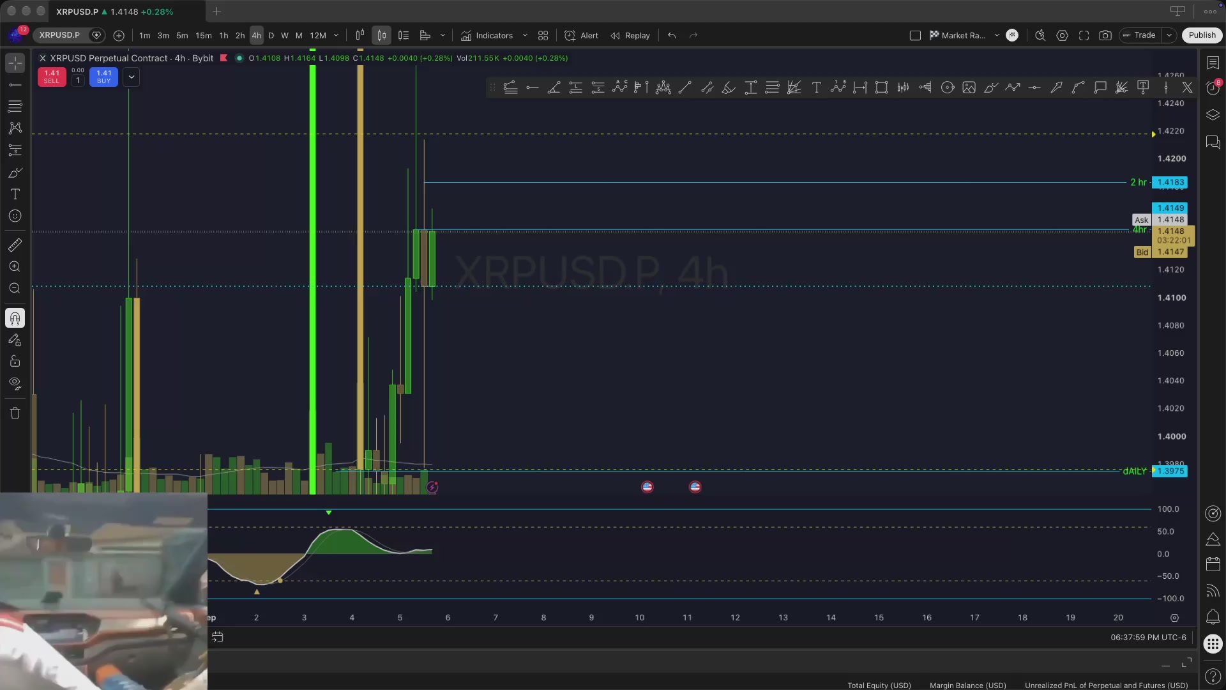Image resolution: width=1226 pixels, height=690 pixels.
Task: Click the red SELL 1.41 button
Action: pyautogui.click(x=52, y=77)
